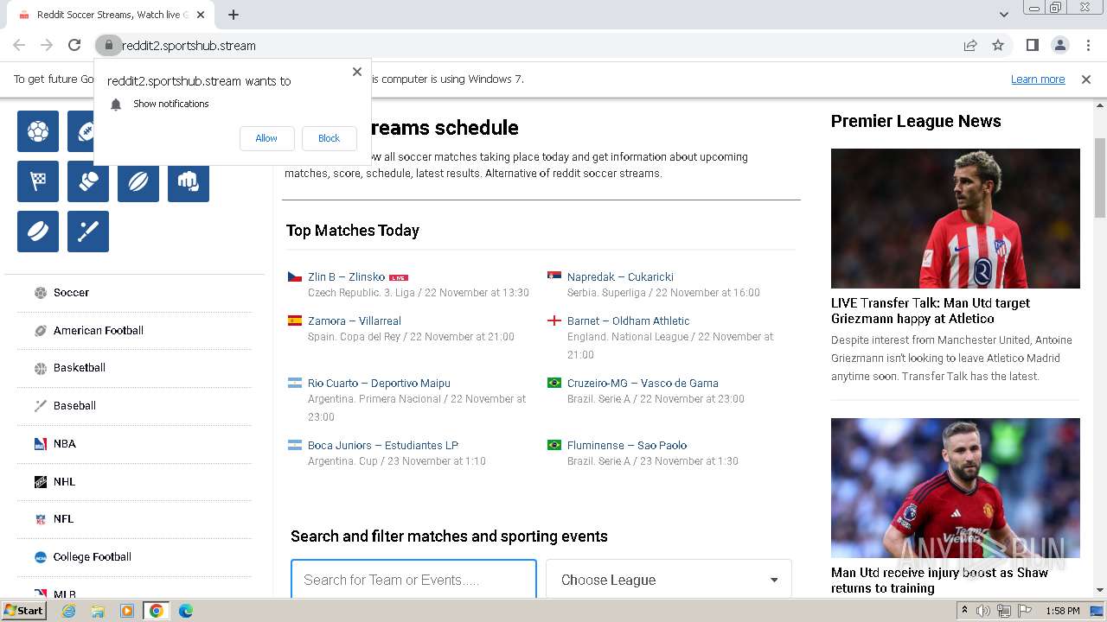Screen dimensions: 1107x622
Task: Open Boca Juniors – Estudiantes LP match
Action: pyautogui.click(x=383, y=446)
